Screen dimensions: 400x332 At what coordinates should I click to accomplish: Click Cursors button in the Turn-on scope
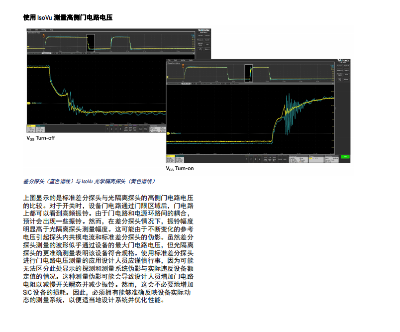coord(340,66)
